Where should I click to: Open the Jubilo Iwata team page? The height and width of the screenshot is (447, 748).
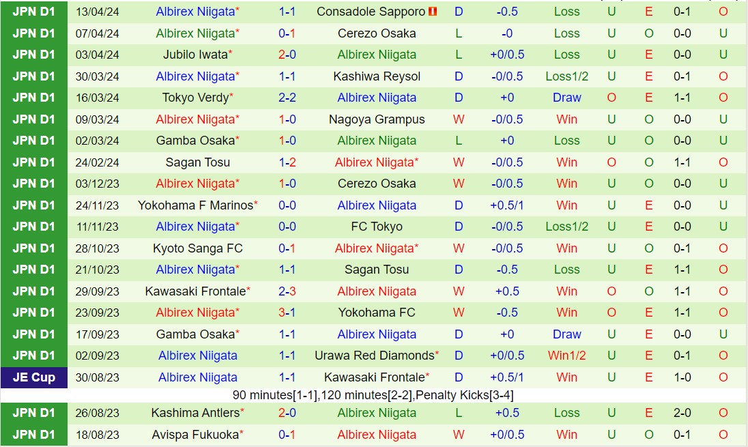click(195, 55)
